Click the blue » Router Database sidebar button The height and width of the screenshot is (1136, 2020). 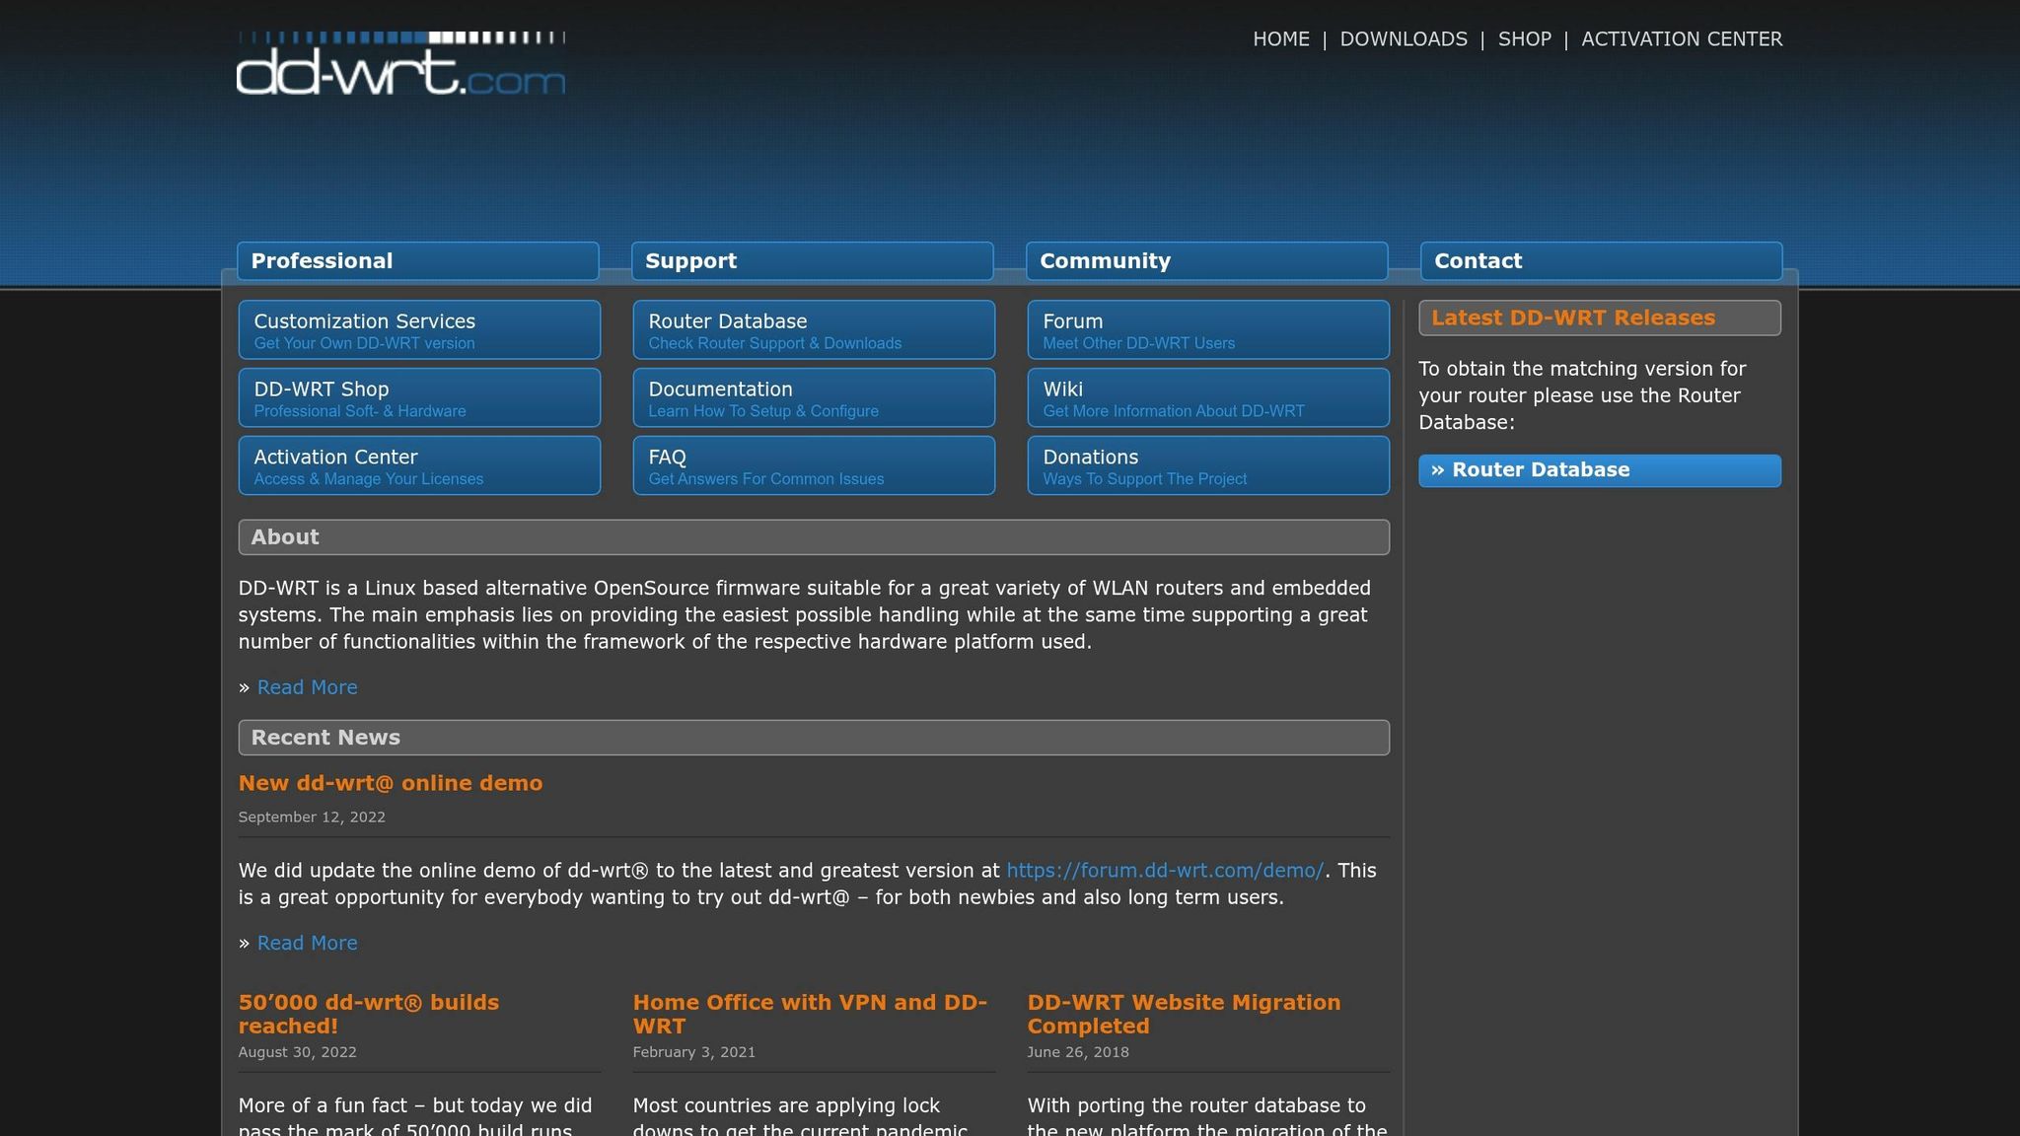[1600, 470]
